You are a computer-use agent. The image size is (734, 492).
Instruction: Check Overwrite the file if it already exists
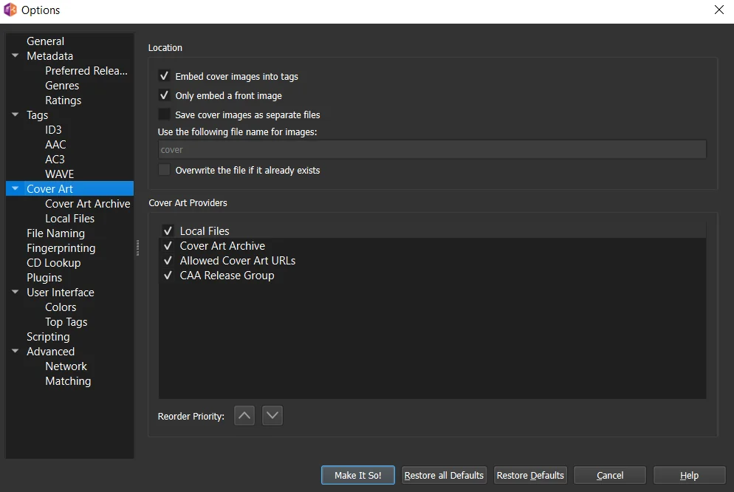(163, 170)
